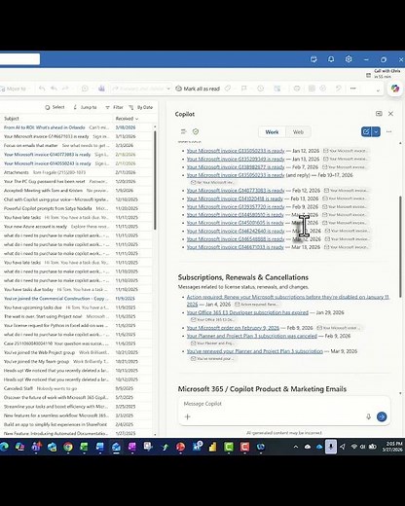405x506 pixels.
Task: Open the Copilot chat history list icon
Action: (x=184, y=131)
